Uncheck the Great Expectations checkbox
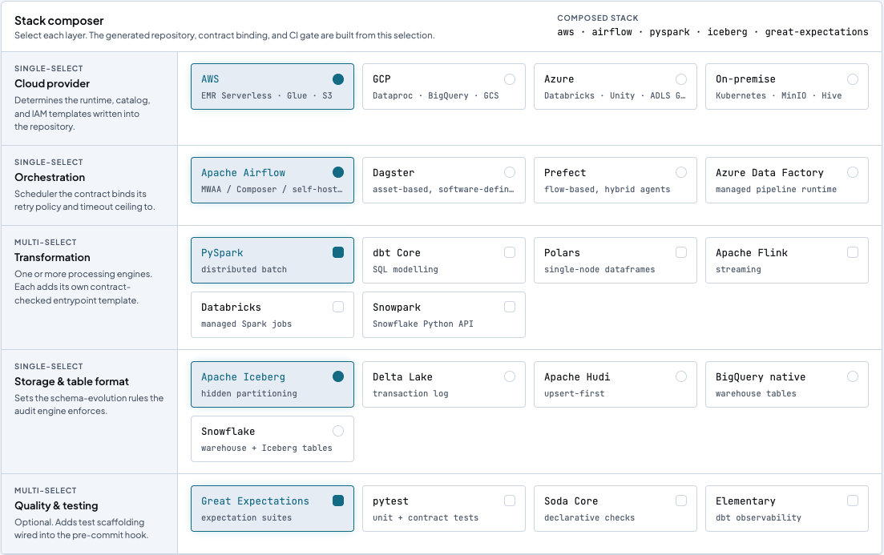This screenshot has height=555, width=884. [x=338, y=501]
